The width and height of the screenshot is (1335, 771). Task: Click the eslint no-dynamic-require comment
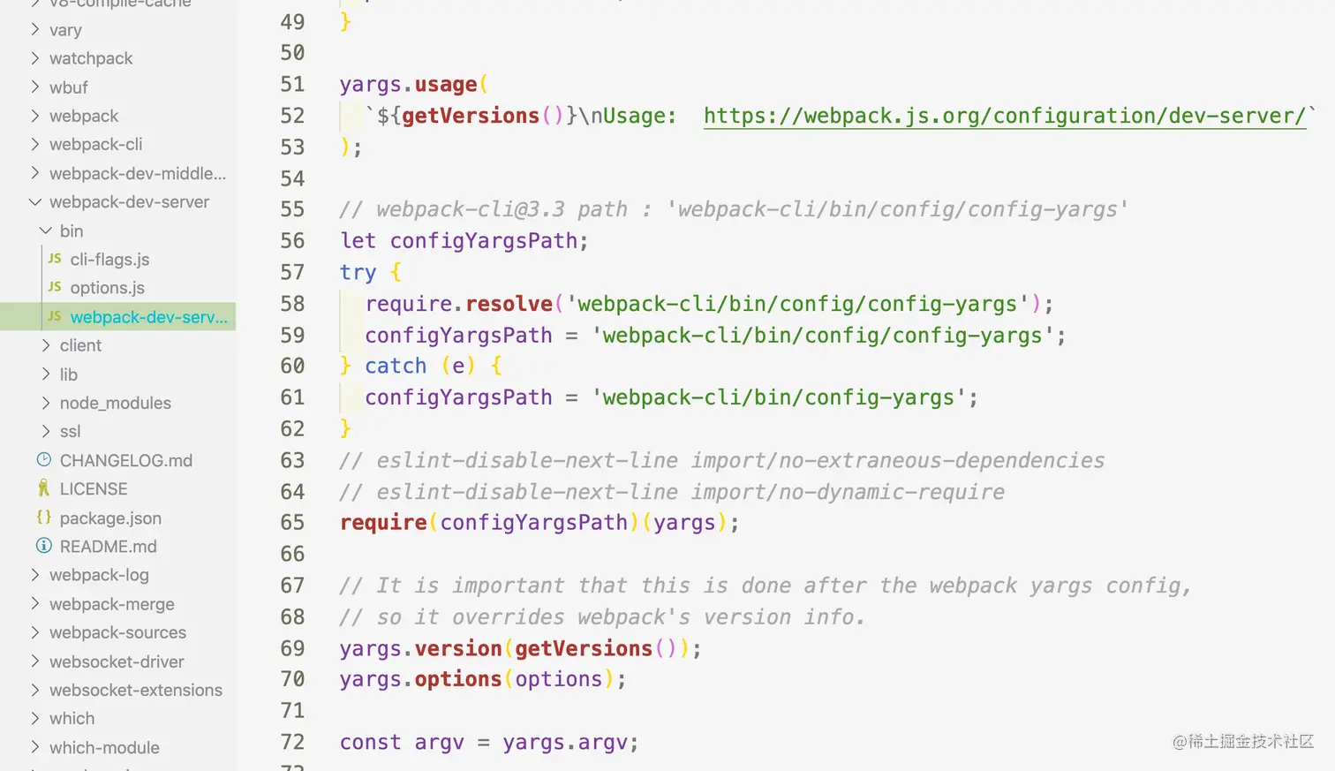672,492
